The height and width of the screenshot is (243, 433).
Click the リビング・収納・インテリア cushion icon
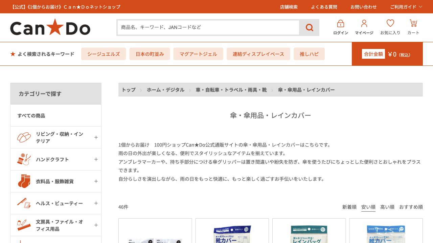tap(24, 137)
